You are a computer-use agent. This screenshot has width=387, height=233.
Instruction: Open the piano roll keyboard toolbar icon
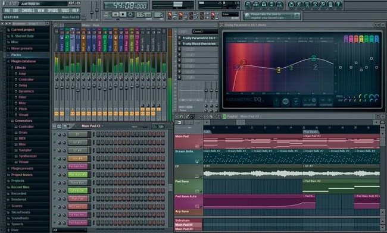(264, 4)
